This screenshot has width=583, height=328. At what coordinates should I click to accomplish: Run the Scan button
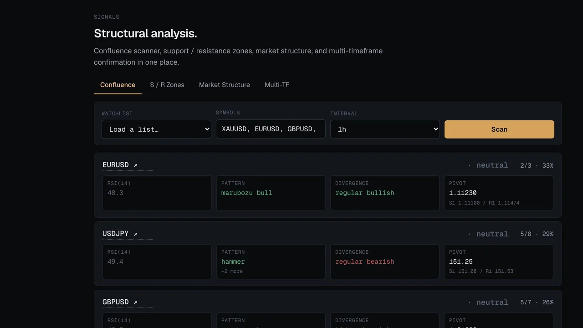click(499, 129)
